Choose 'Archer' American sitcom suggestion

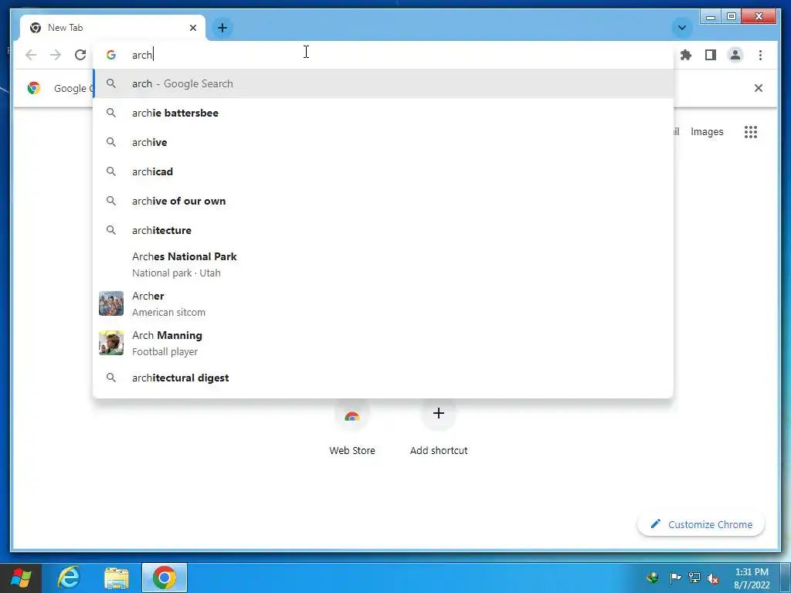(x=383, y=303)
